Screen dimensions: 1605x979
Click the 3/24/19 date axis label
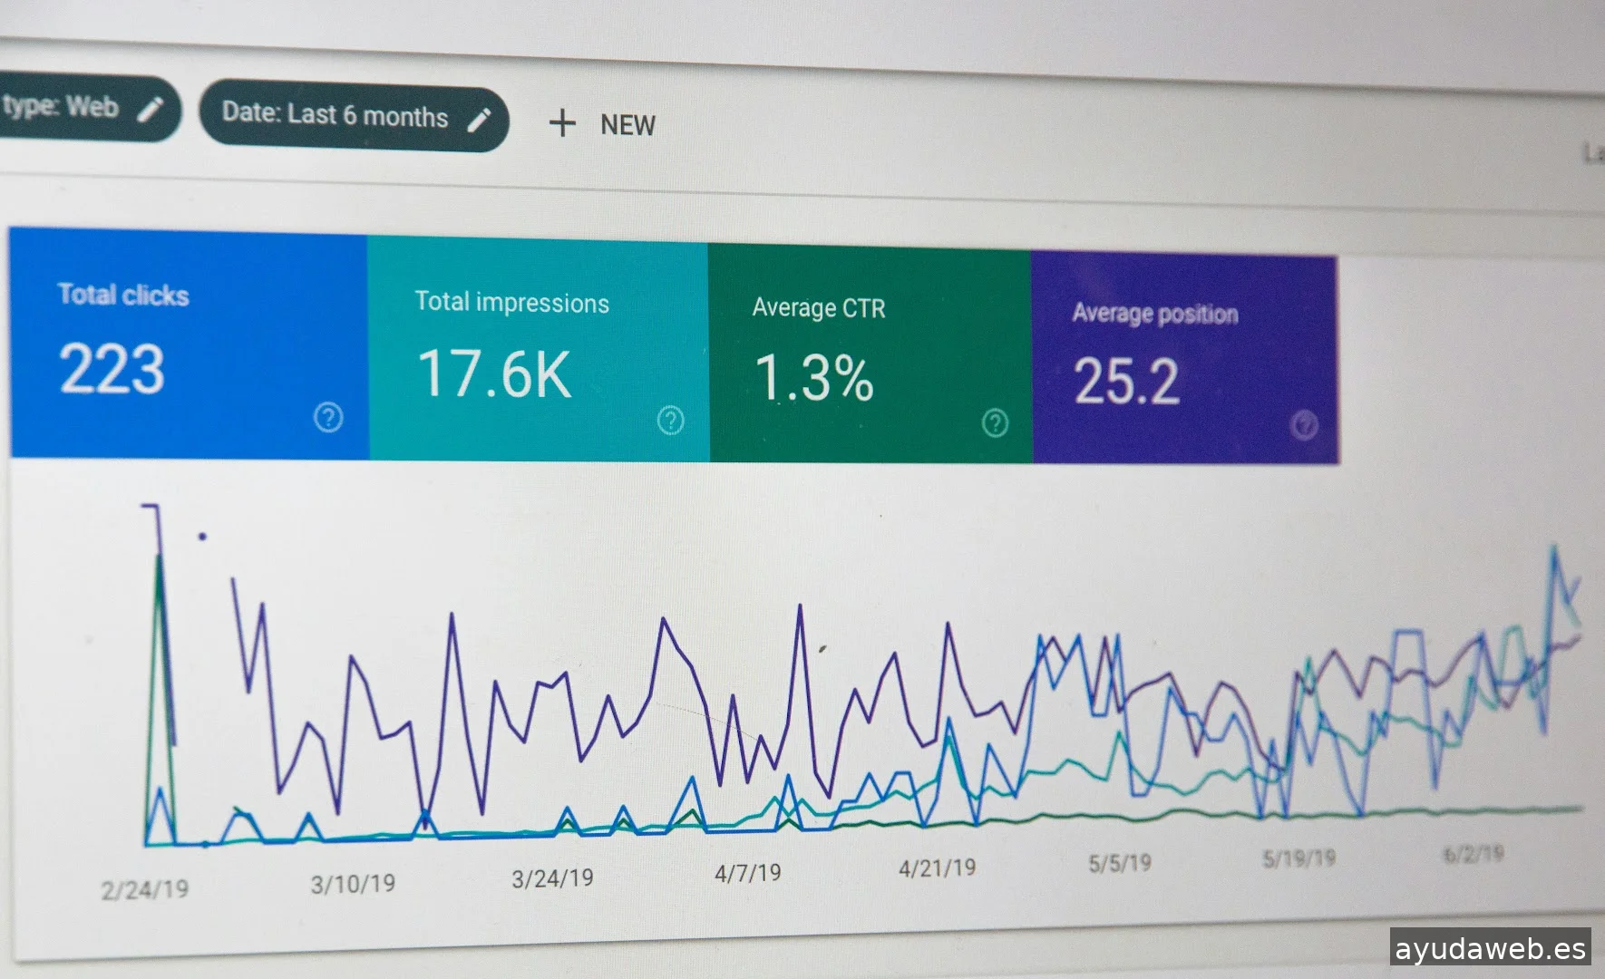click(552, 878)
